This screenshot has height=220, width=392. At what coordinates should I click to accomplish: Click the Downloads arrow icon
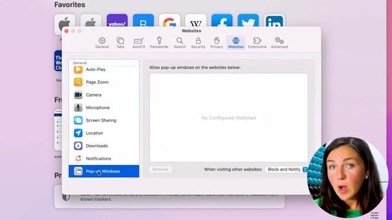78,145
